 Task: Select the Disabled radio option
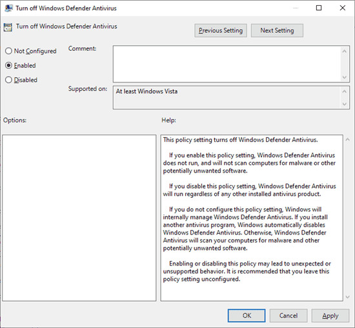(x=21, y=80)
